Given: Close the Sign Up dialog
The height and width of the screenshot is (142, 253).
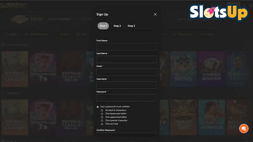Looking at the screenshot, I should [155, 14].
